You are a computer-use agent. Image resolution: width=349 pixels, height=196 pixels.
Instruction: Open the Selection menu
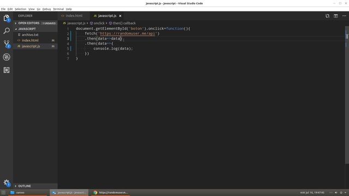[21, 9]
